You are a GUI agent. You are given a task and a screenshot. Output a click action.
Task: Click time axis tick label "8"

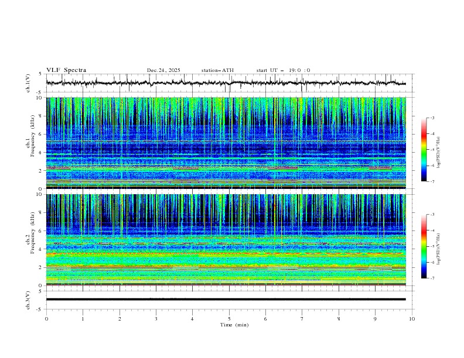(x=339, y=319)
